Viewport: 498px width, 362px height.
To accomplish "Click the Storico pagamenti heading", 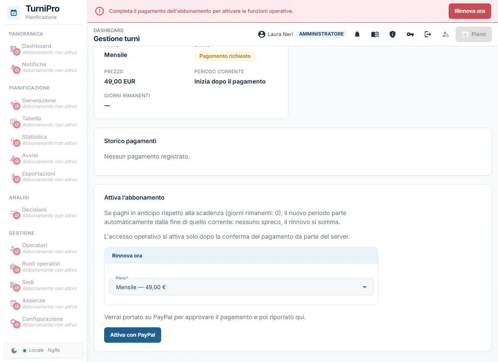I will 130,141.
